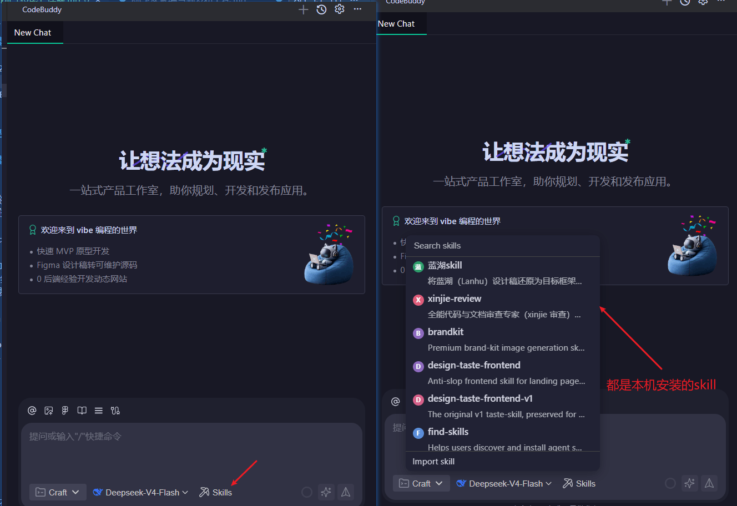Click the purple D avatar of design-taste-frontend
Viewport: 737px width, 506px height.
418,367
